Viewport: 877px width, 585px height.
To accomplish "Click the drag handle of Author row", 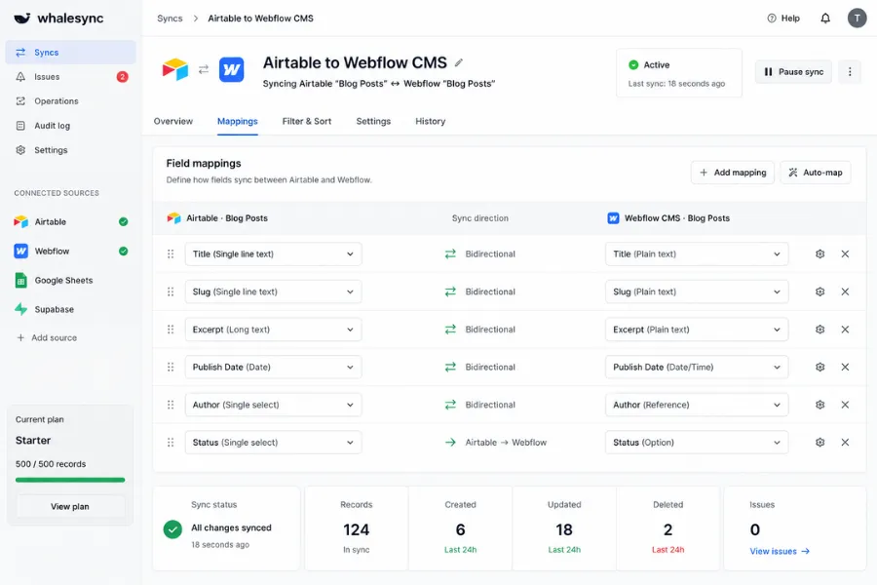I will coord(171,405).
